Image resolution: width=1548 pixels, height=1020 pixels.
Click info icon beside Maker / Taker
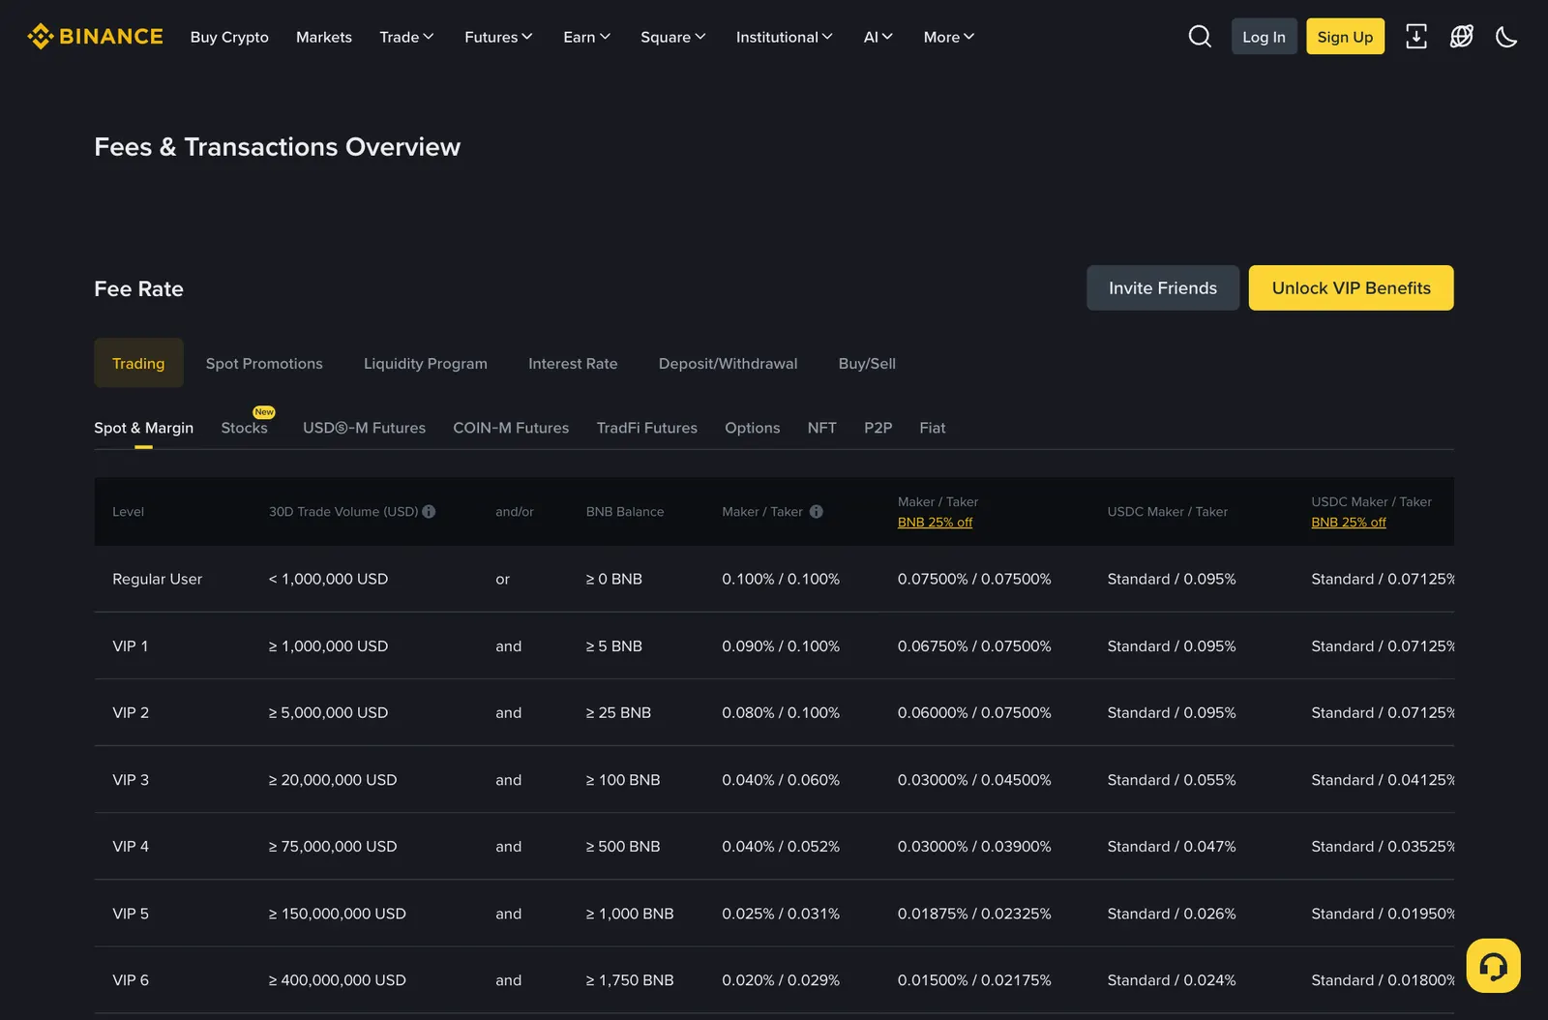point(817,512)
